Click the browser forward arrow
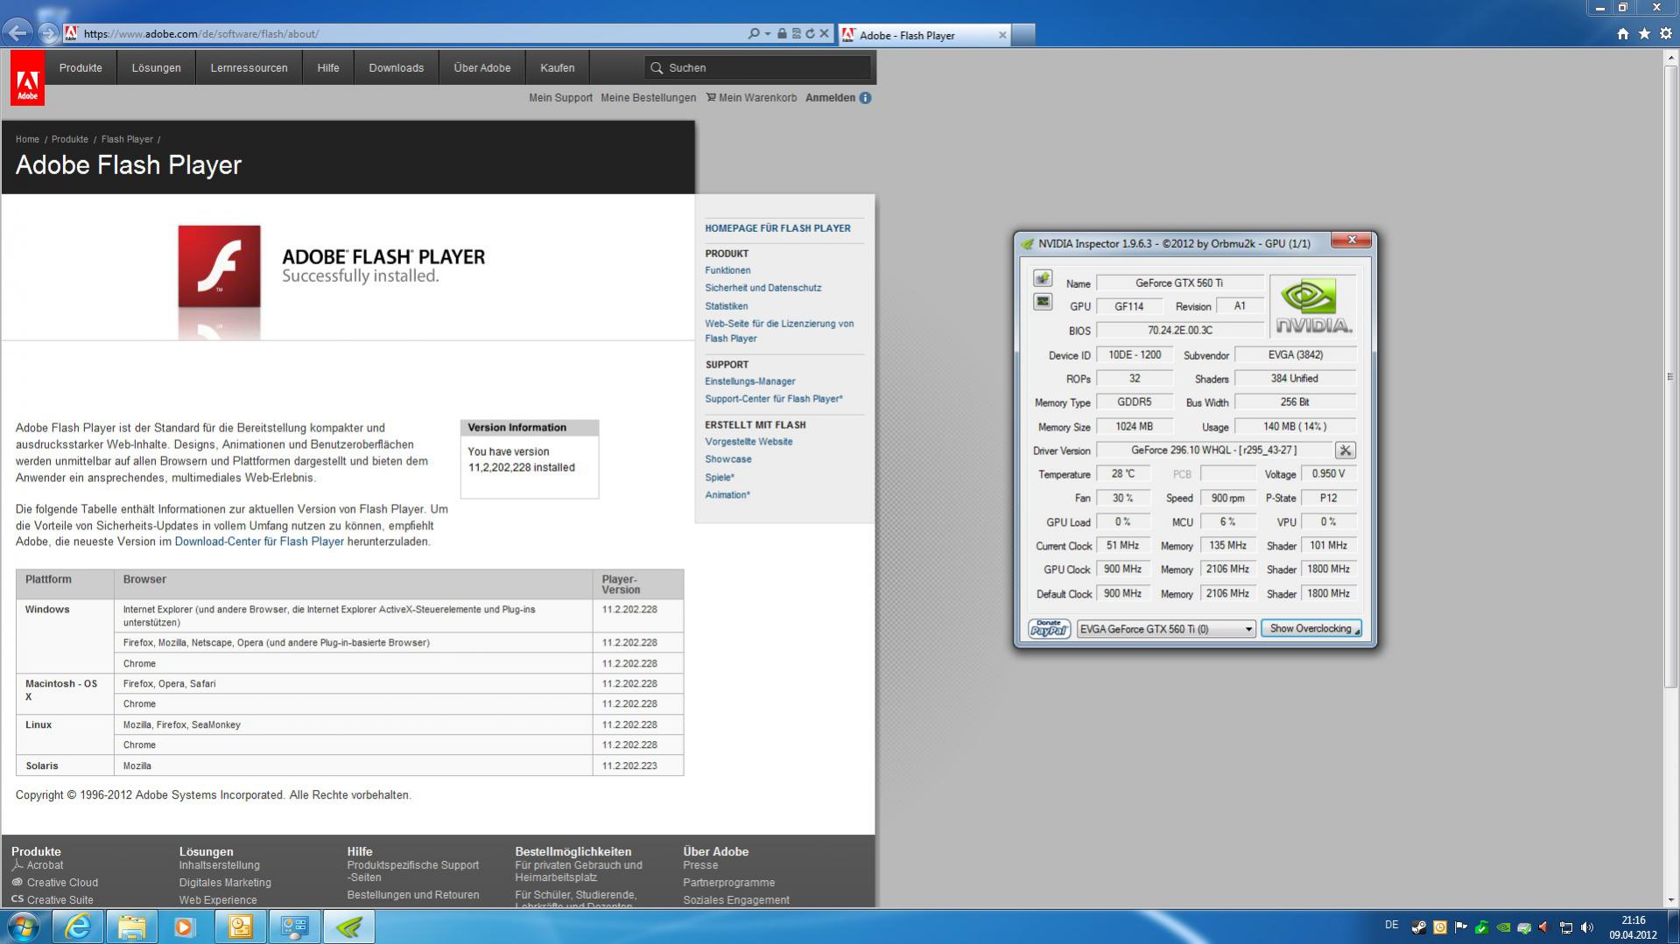 49,33
